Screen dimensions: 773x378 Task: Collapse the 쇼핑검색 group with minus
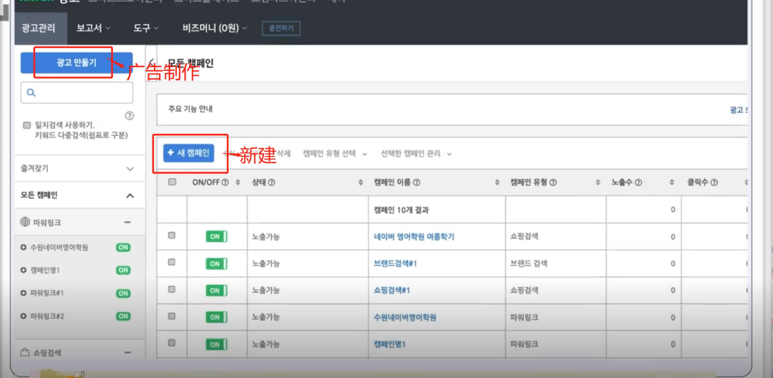127,352
